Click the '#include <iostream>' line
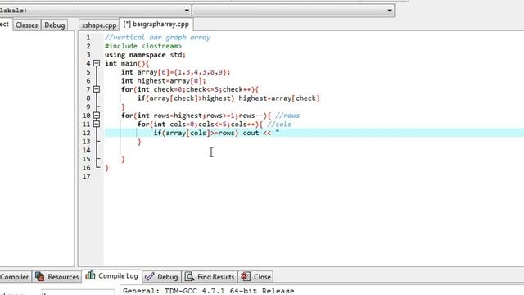The height and width of the screenshot is (295, 524). (143, 46)
